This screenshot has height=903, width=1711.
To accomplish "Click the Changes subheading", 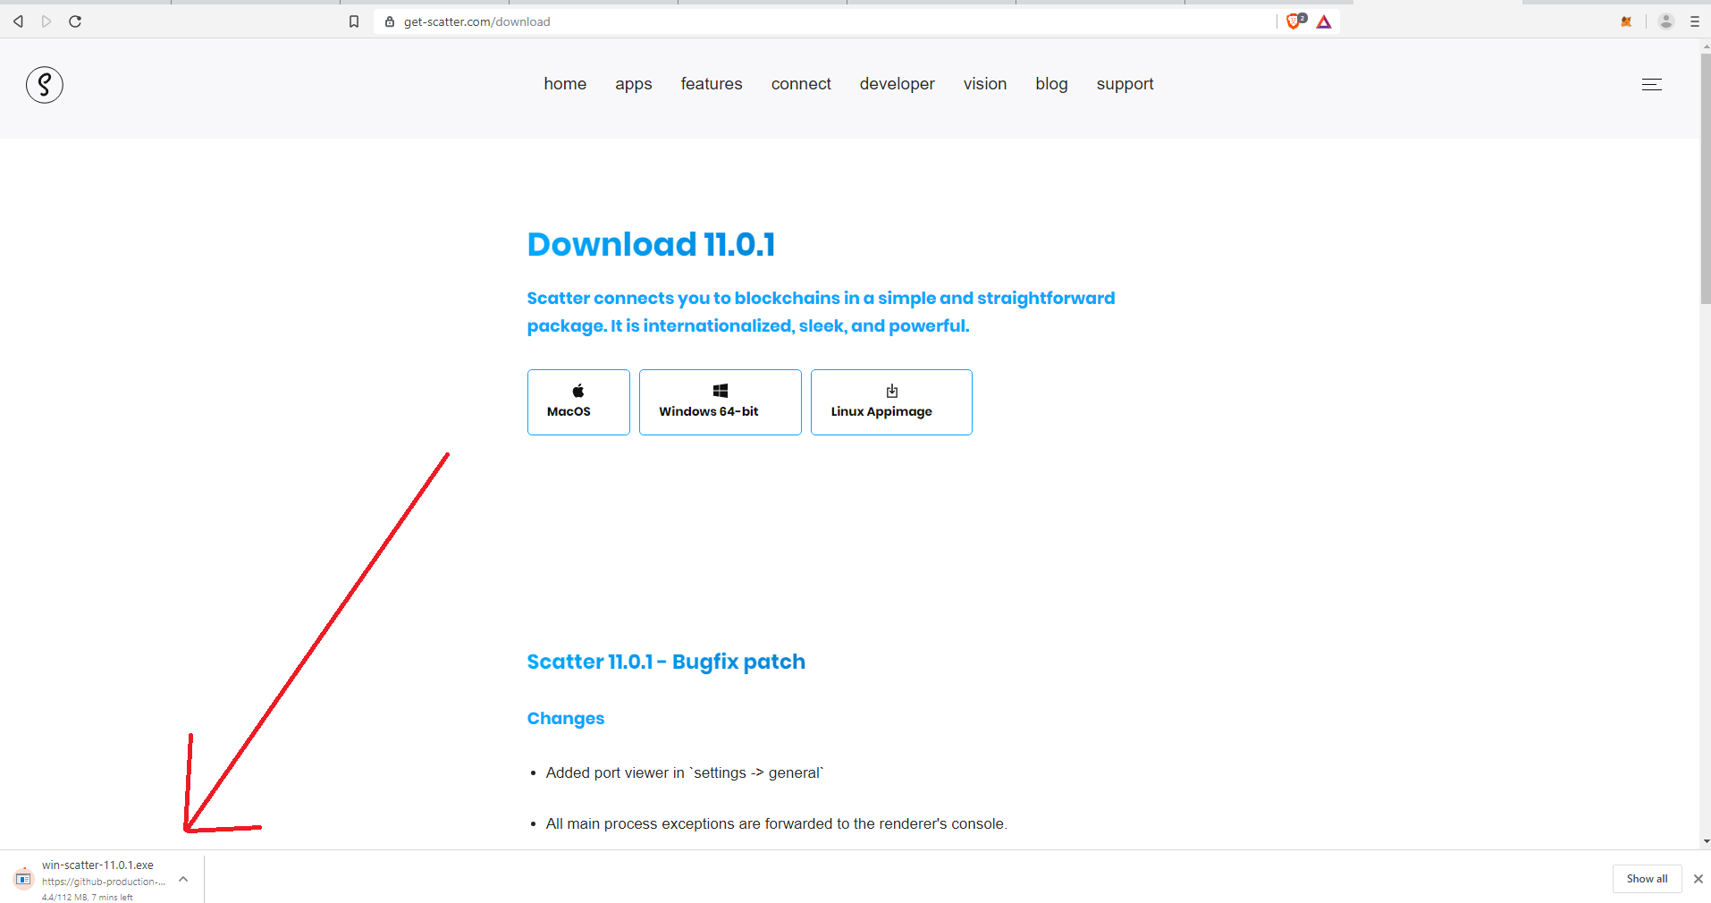I will [566, 719].
